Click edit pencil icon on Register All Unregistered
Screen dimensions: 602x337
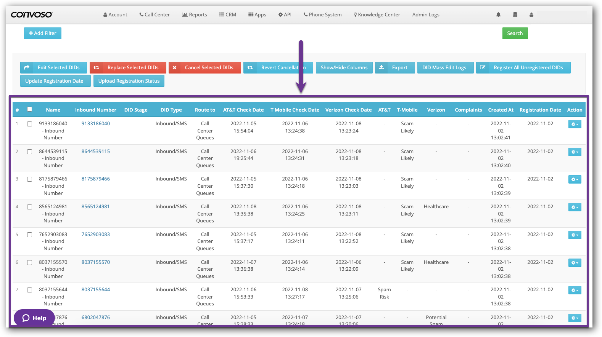[483, 67]
